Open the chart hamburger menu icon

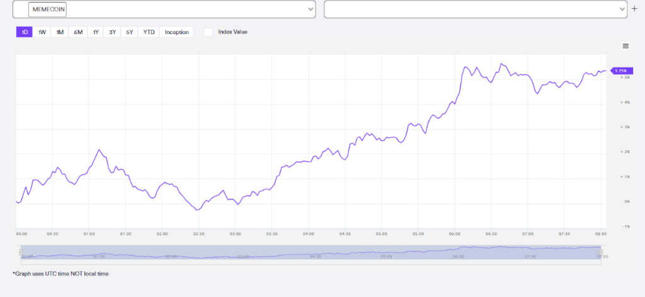click(x=625, y=46)
